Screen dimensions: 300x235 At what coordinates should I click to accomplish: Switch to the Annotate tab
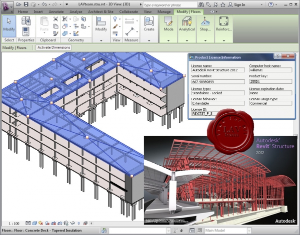(56, 11)
